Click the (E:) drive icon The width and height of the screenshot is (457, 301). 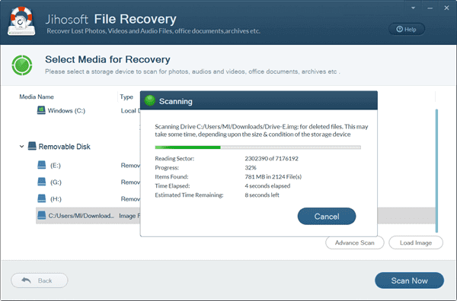click(x=42, y=165)
